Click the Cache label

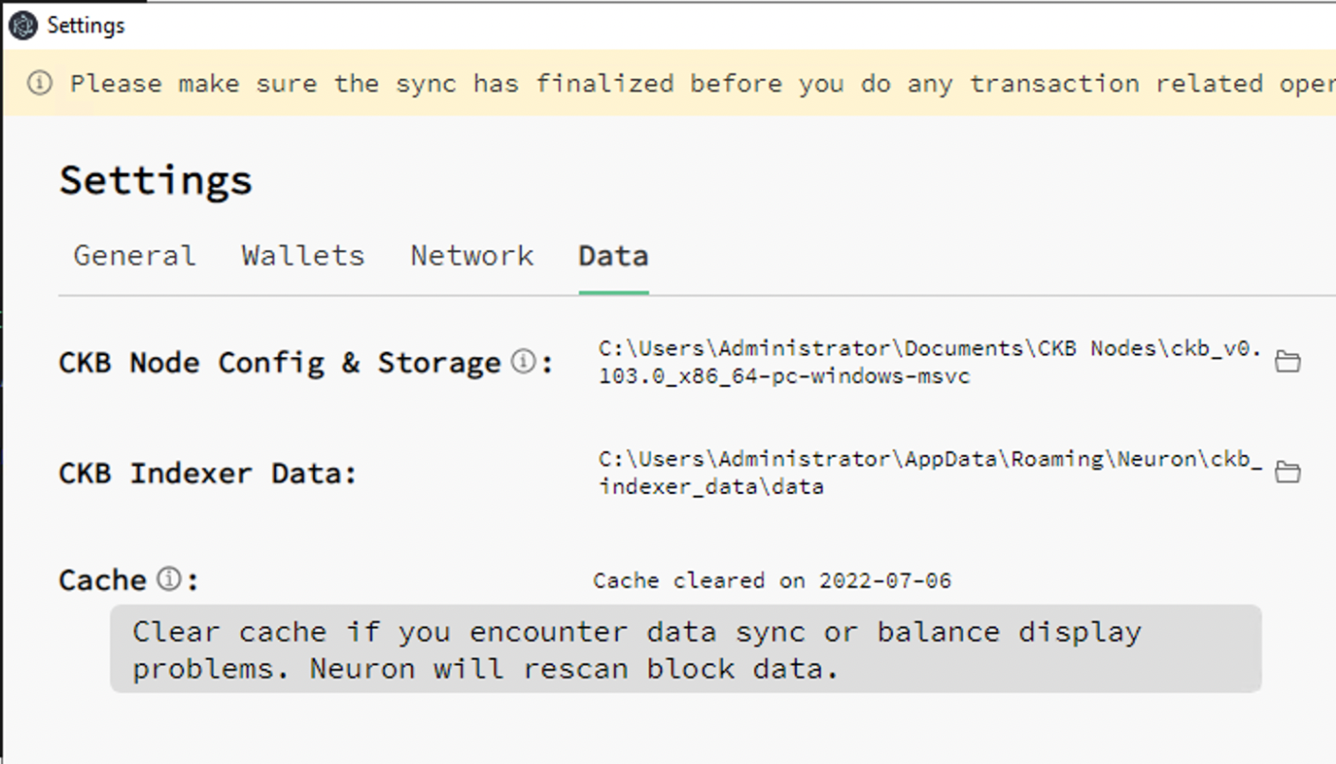[102, 580]
